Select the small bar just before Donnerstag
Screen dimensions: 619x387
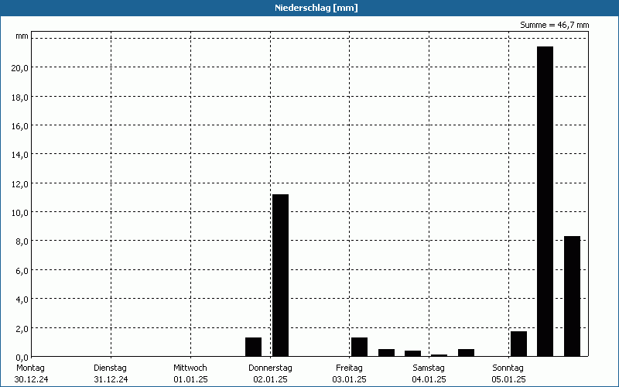coord(254,347)
